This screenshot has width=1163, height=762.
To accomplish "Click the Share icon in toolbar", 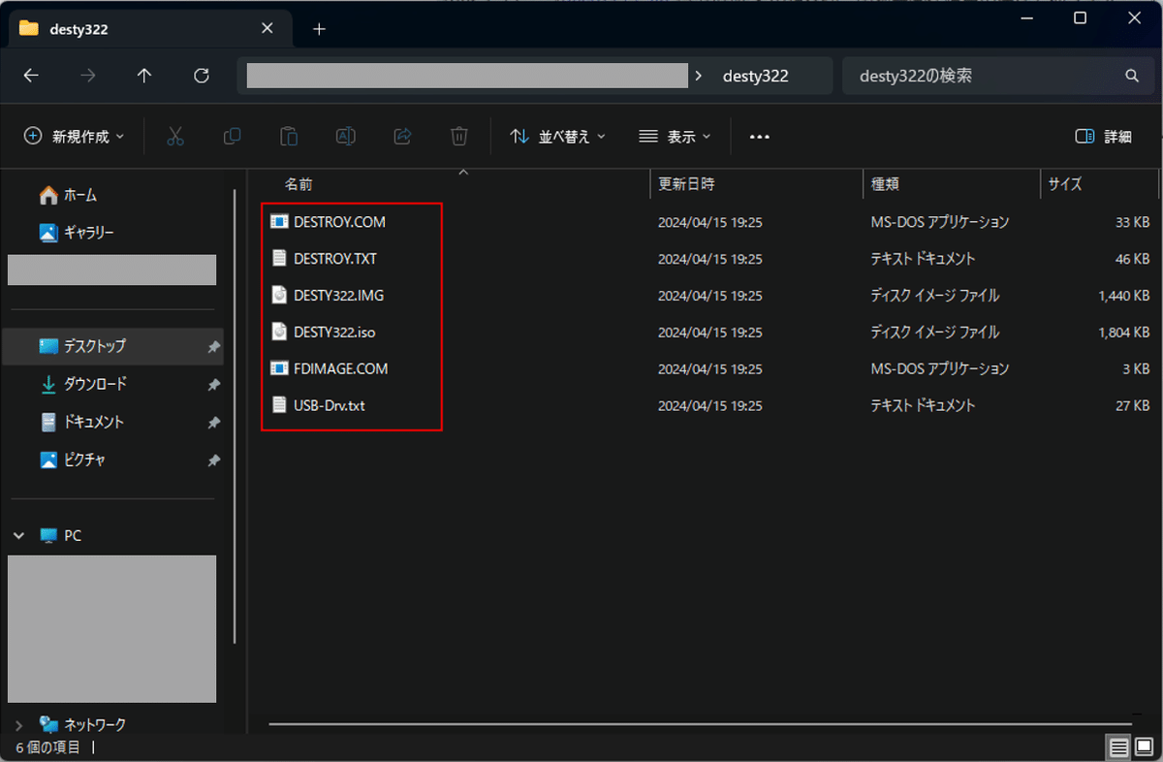I will (x=403, y=137).
